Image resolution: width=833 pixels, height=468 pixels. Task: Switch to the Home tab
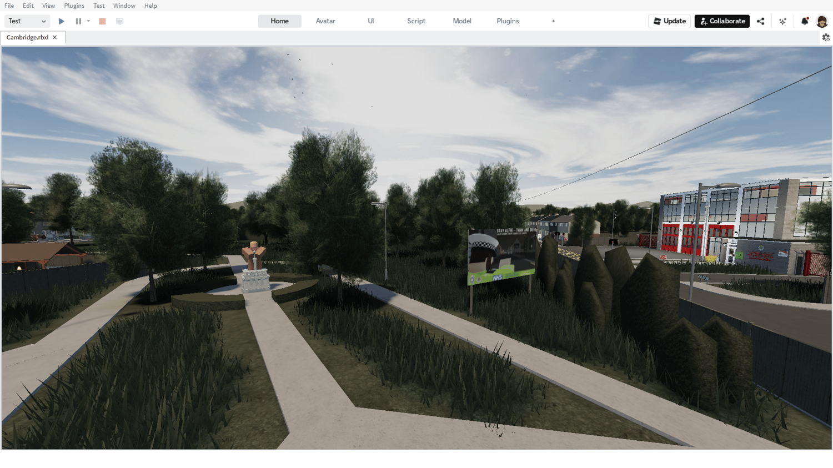point(279,21)
